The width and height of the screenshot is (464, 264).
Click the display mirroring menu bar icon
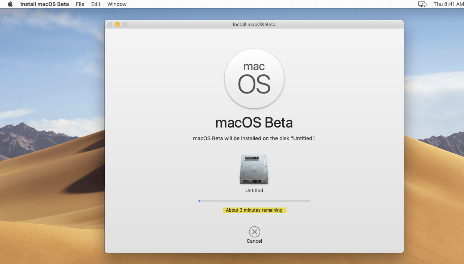pos(422,4)
